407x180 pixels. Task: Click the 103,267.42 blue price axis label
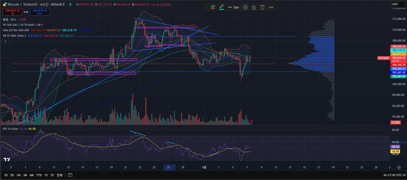coord(399,73)
